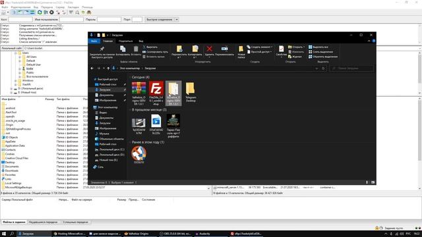Click taskbar search magnifier icon
Screen dimensions: 422x237
click(12, 234)
